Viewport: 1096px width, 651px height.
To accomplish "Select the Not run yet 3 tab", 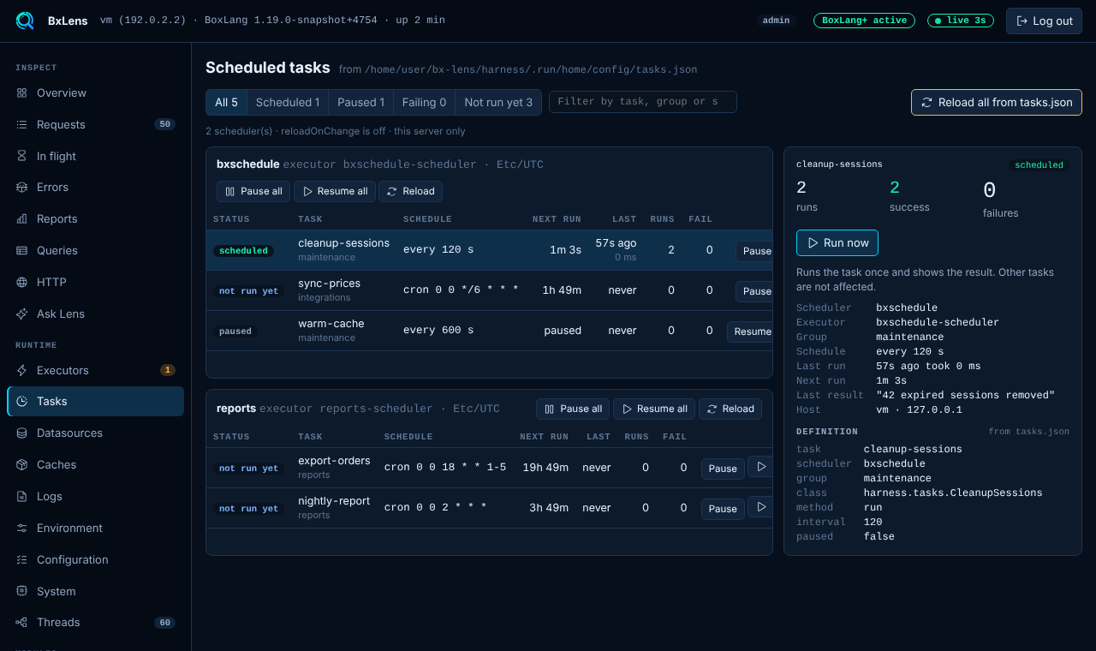I will pyautogui.click(x=498, y=102).
